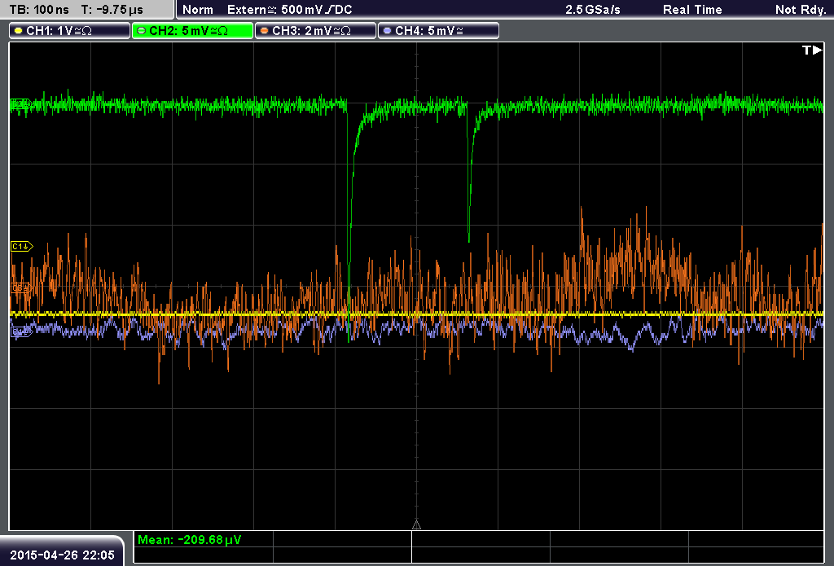Select the CH1: 1V channel tab
Screen dimensions: 834x566
pos(70,31)
